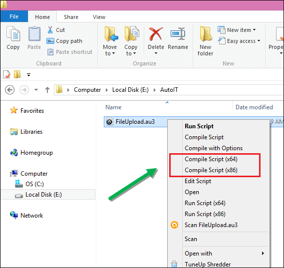Click the Back navigation arrow
Viewport: 284px width, 268px height.
click(x=10, y=90)
